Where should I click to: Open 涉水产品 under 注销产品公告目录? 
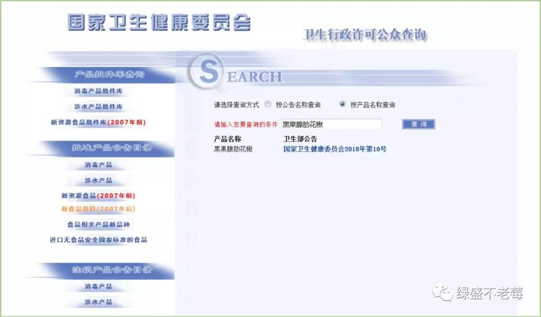[x=98, y=302]
